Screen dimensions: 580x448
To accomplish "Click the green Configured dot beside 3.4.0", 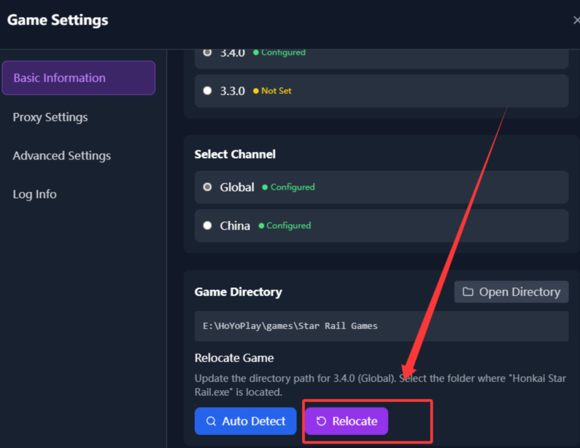I will (x=256, y=53).
